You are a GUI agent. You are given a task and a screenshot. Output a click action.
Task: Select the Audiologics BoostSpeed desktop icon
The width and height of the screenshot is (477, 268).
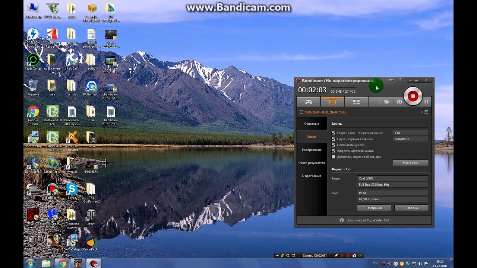pyautogui.click(x=91, y=13)
